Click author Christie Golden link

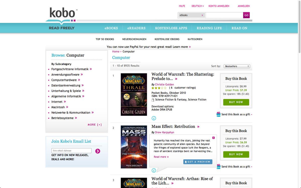pos(164,84)
